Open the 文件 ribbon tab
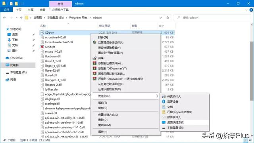This screenshot has height=143, width=254. click(x=6, y=10)
